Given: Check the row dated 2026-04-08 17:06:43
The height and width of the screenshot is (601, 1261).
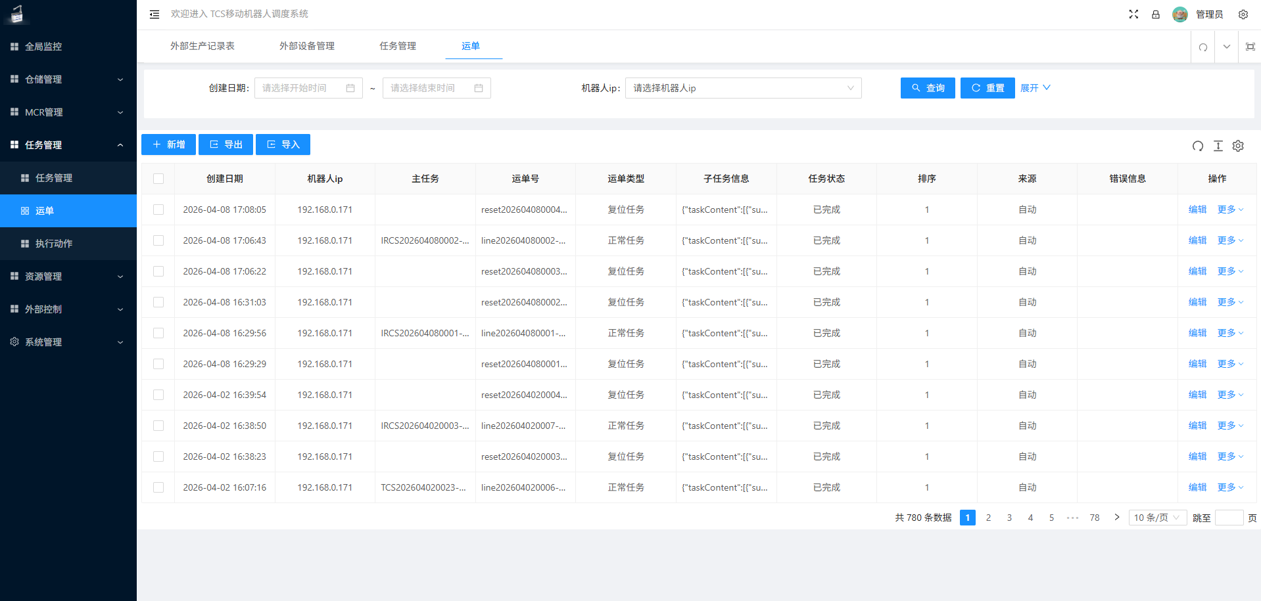Looking at the screenshot, I should coord(158,240).
